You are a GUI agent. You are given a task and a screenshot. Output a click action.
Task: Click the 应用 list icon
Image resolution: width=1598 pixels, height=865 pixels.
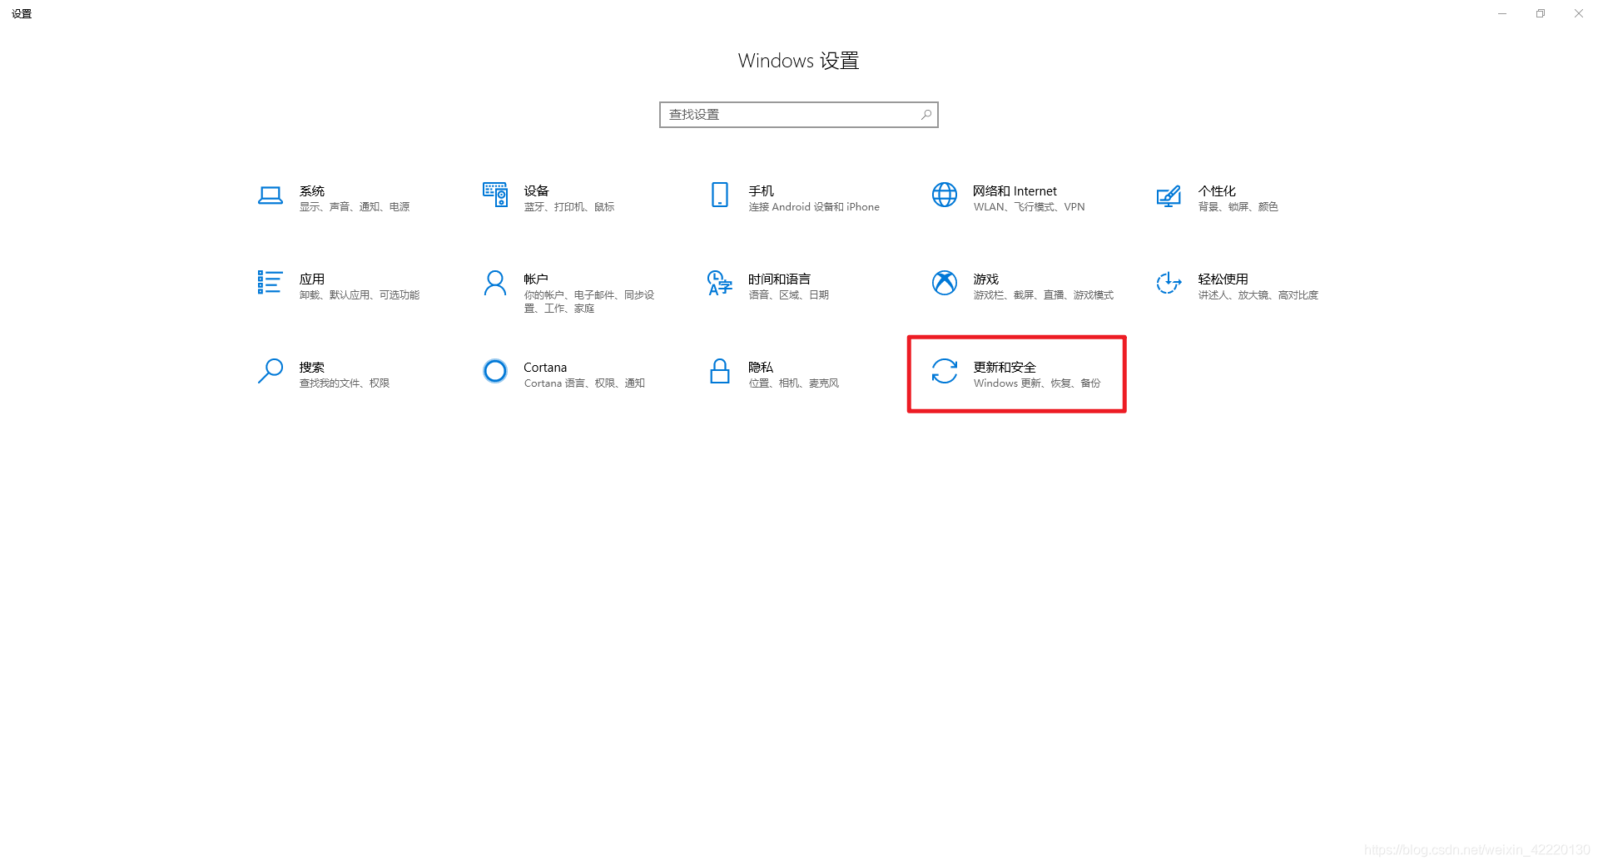click(270, 283)
